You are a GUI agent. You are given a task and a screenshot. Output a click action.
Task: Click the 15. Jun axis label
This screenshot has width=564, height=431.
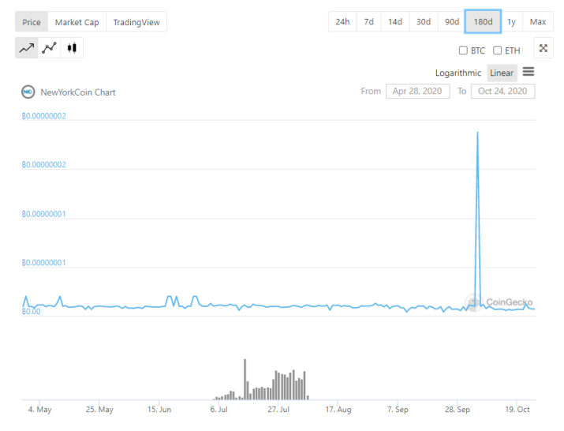click(159, 410)
